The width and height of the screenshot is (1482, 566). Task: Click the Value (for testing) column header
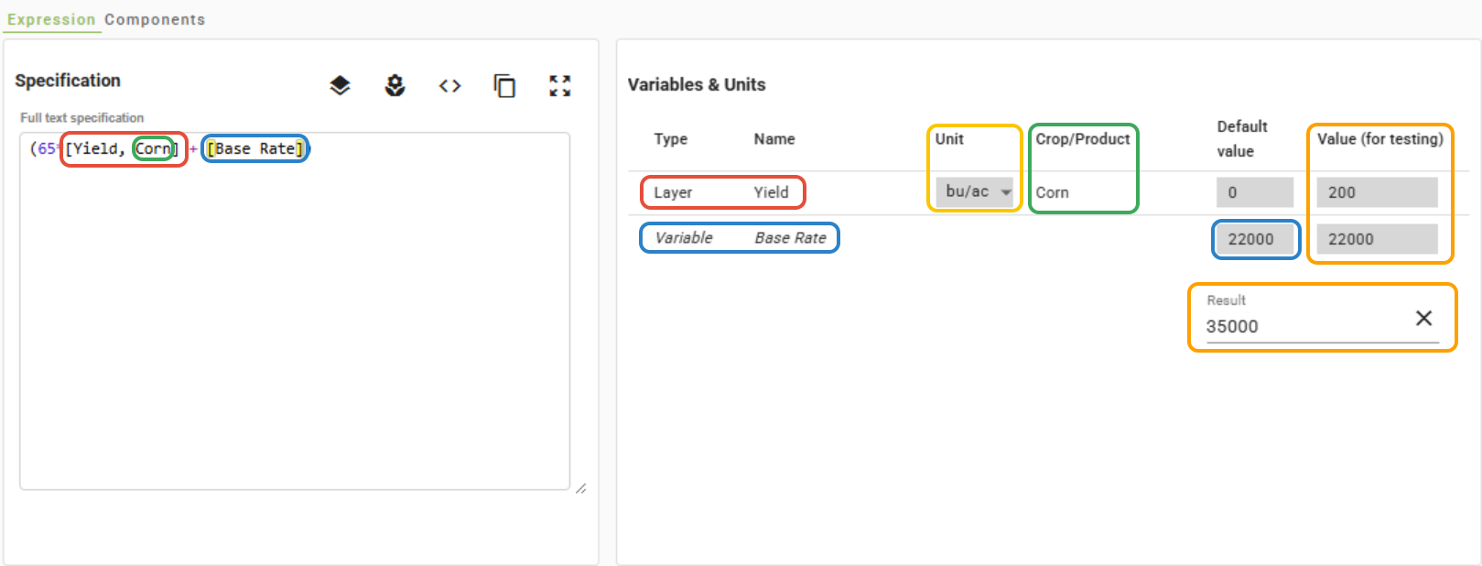tap(1379, 139)
